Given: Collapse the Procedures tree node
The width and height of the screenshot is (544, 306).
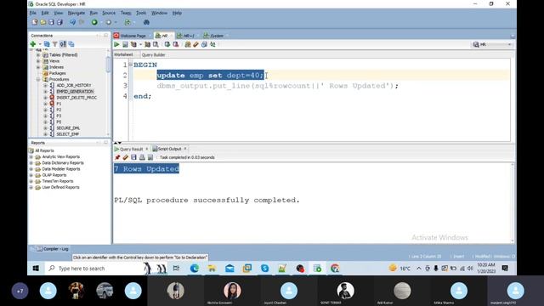Looking at the screenshot, I should coord(38,79).
